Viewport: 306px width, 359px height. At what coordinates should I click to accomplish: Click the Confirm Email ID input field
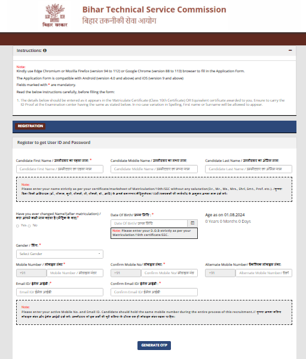[154, 292]
